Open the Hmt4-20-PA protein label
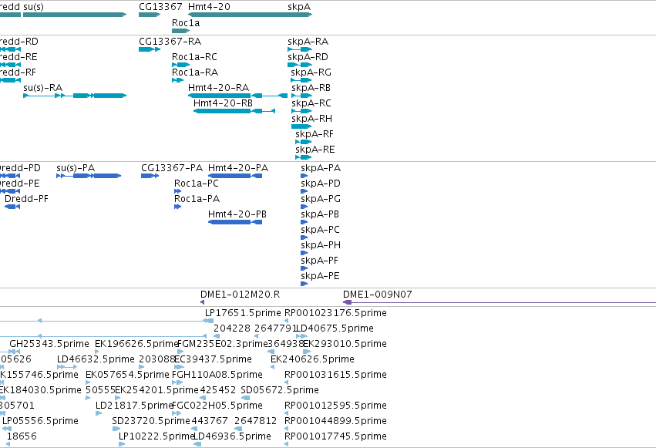The image size is (656, 448). tap(238, 168)
